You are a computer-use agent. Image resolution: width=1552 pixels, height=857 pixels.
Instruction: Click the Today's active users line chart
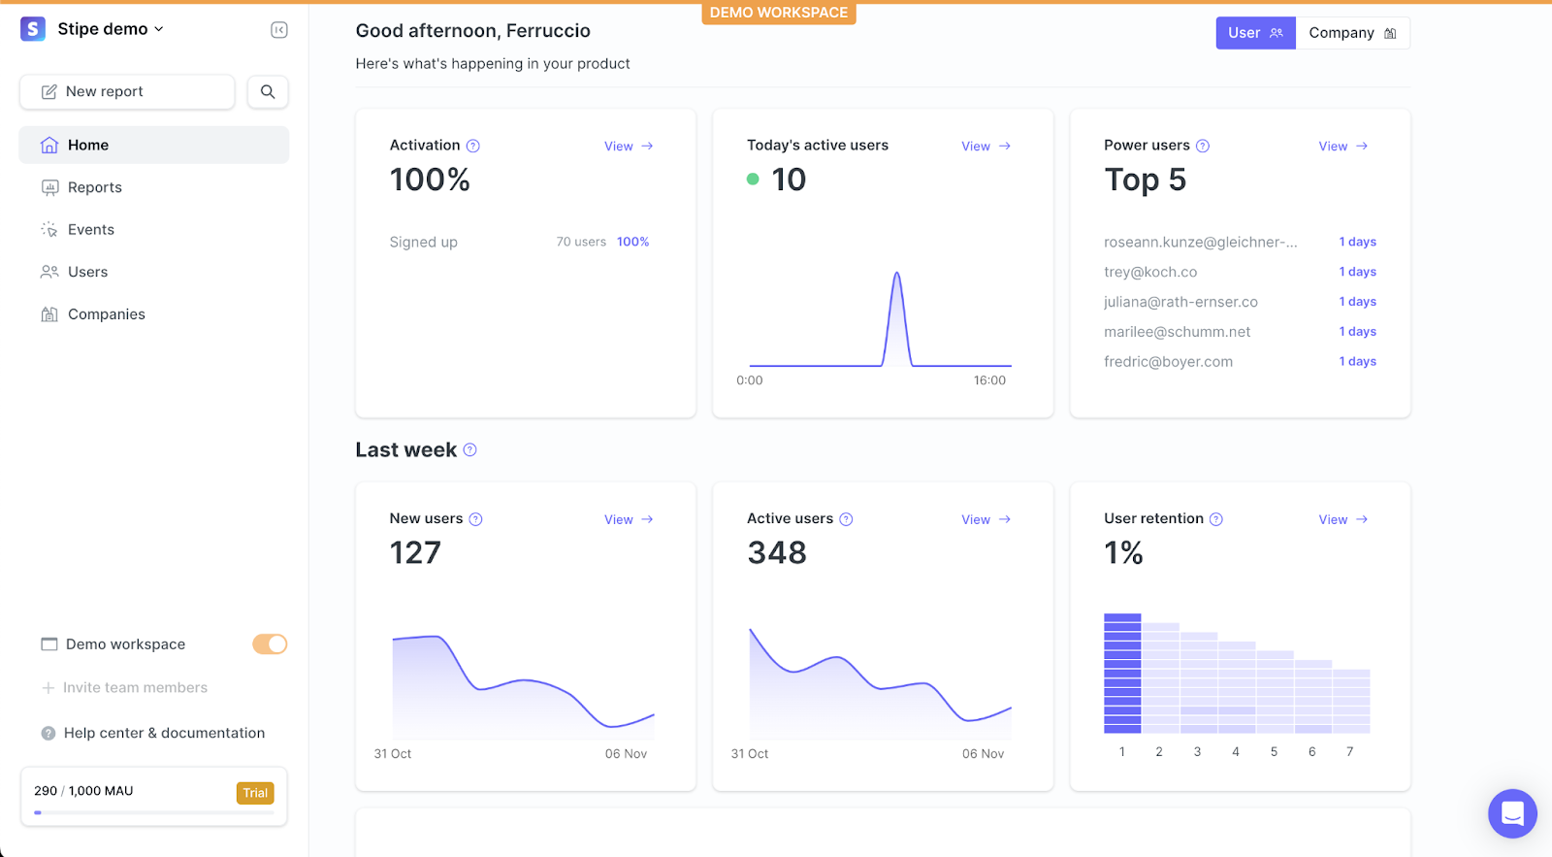pos(881,319)
